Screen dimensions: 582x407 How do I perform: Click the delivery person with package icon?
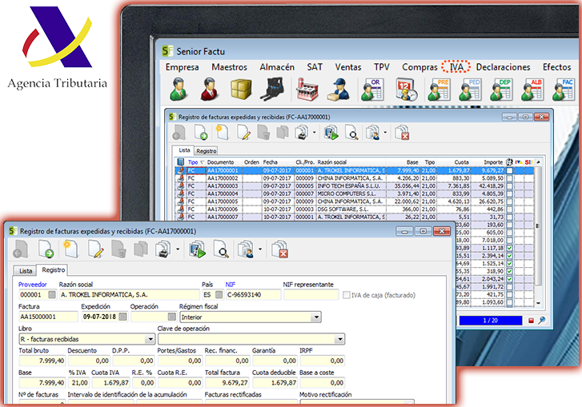pos(339,90)
